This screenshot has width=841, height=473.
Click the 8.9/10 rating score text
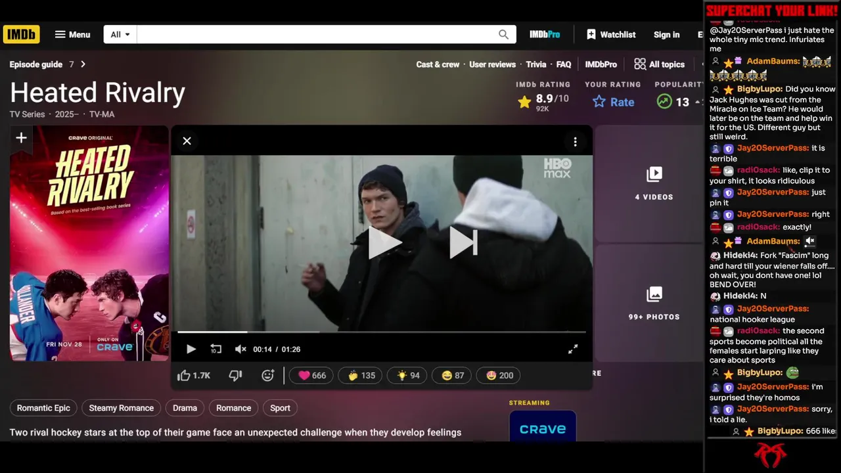tap(552, 99)
